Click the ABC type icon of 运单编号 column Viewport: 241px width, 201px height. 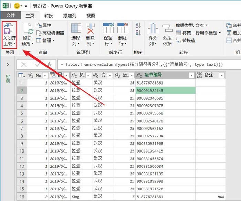click(139, 75)
